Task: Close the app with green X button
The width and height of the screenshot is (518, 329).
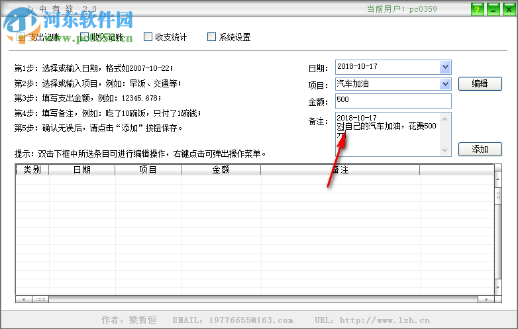Action: (x=509, y=9)
